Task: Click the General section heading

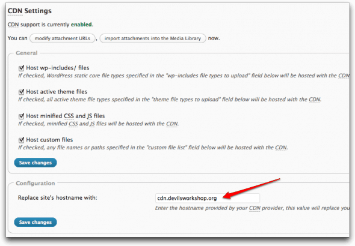Action: (x=26, y=53)
